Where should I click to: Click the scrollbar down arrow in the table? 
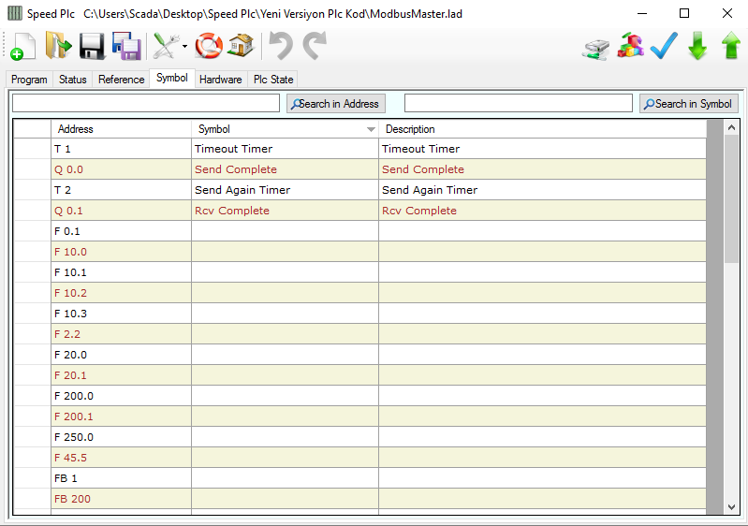coord(732,506)
